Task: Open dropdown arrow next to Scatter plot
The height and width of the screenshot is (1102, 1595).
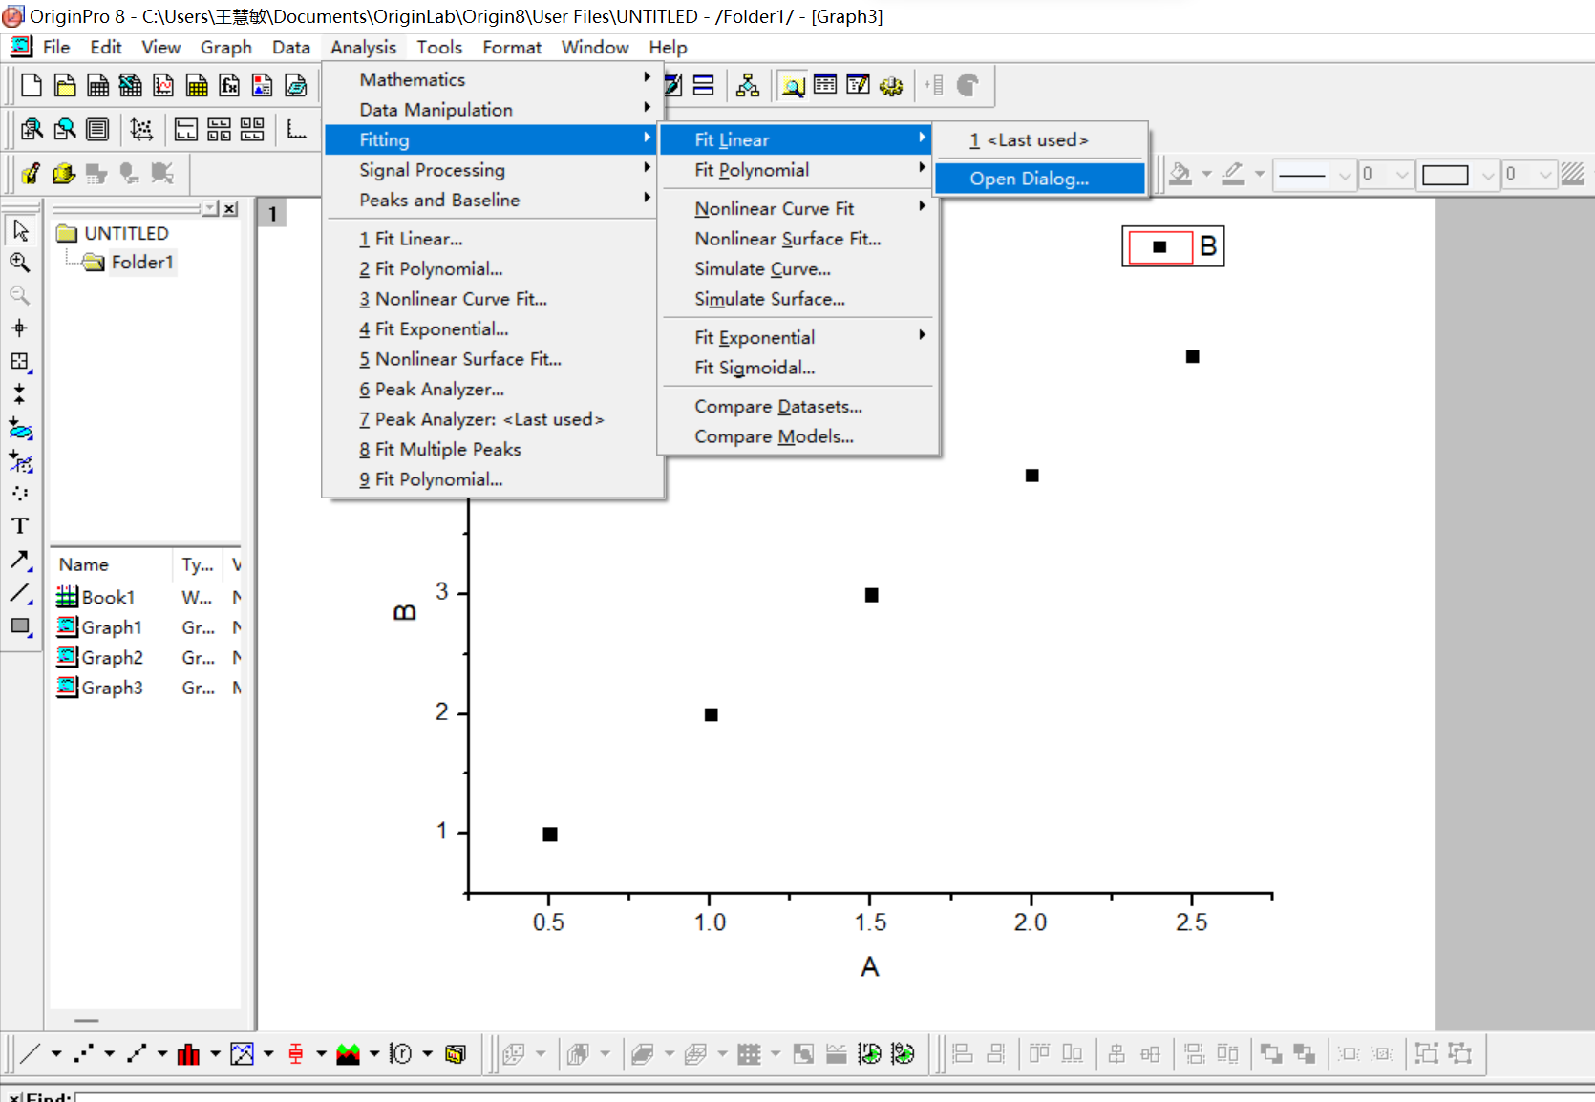Action: (110, 1054)
